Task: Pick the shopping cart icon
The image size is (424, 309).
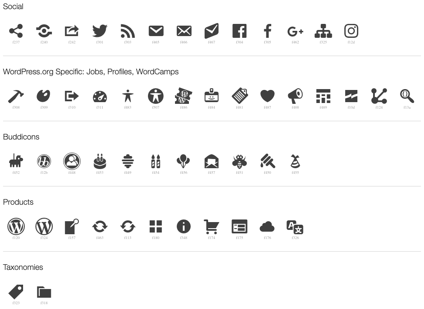Action: pos(212,227)
